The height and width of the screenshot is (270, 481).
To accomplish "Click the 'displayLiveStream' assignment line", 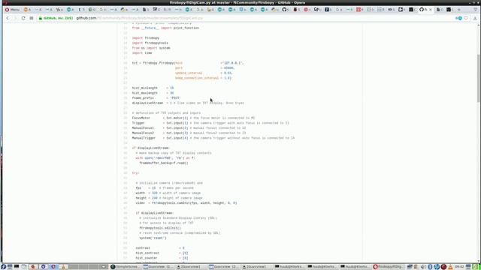I will 188,103.
